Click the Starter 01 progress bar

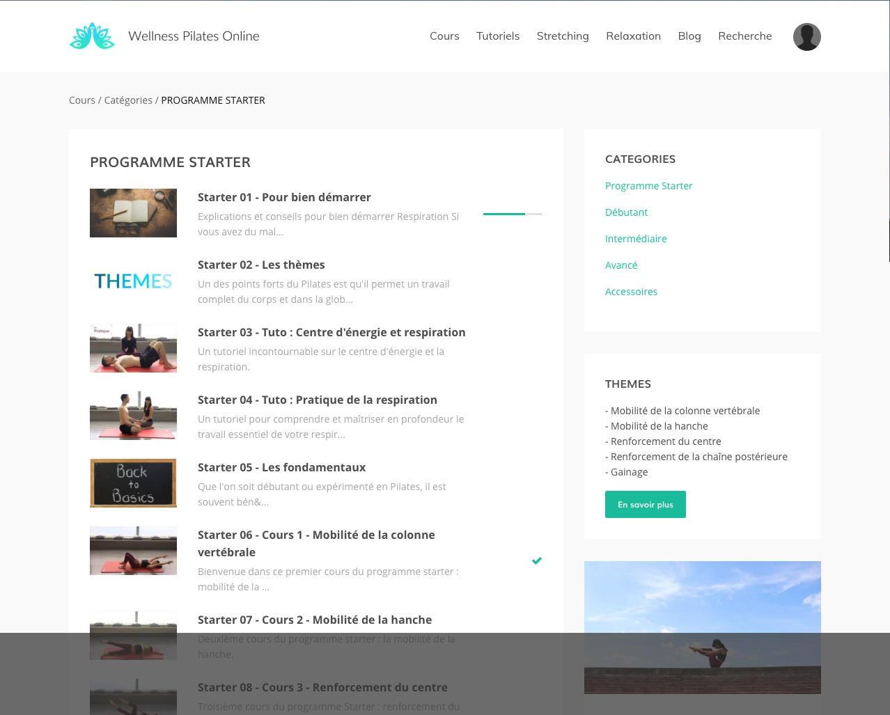[x=513, y=214]
